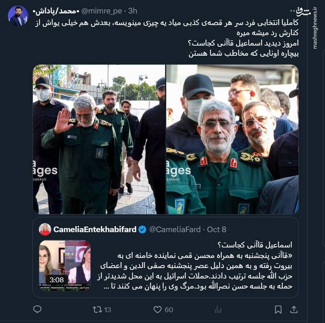
Task: Click the blue verified badge
Action: point(142,229)
